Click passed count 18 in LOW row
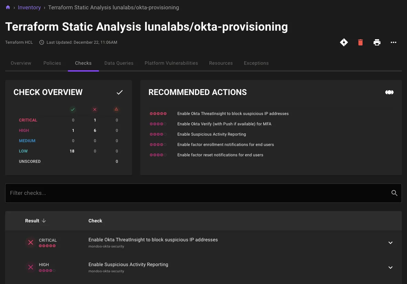Screen dimensions: 407x284 72,151
